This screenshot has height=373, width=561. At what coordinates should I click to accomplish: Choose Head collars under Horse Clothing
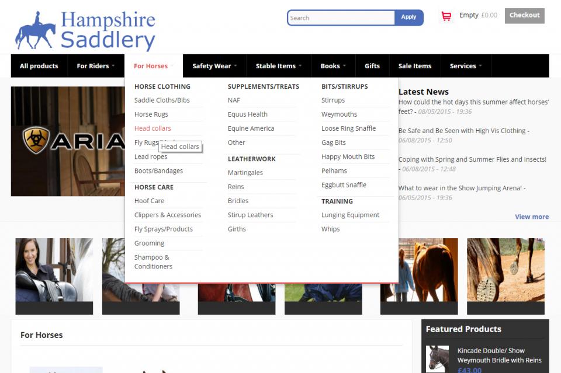[x=153, y=128]
